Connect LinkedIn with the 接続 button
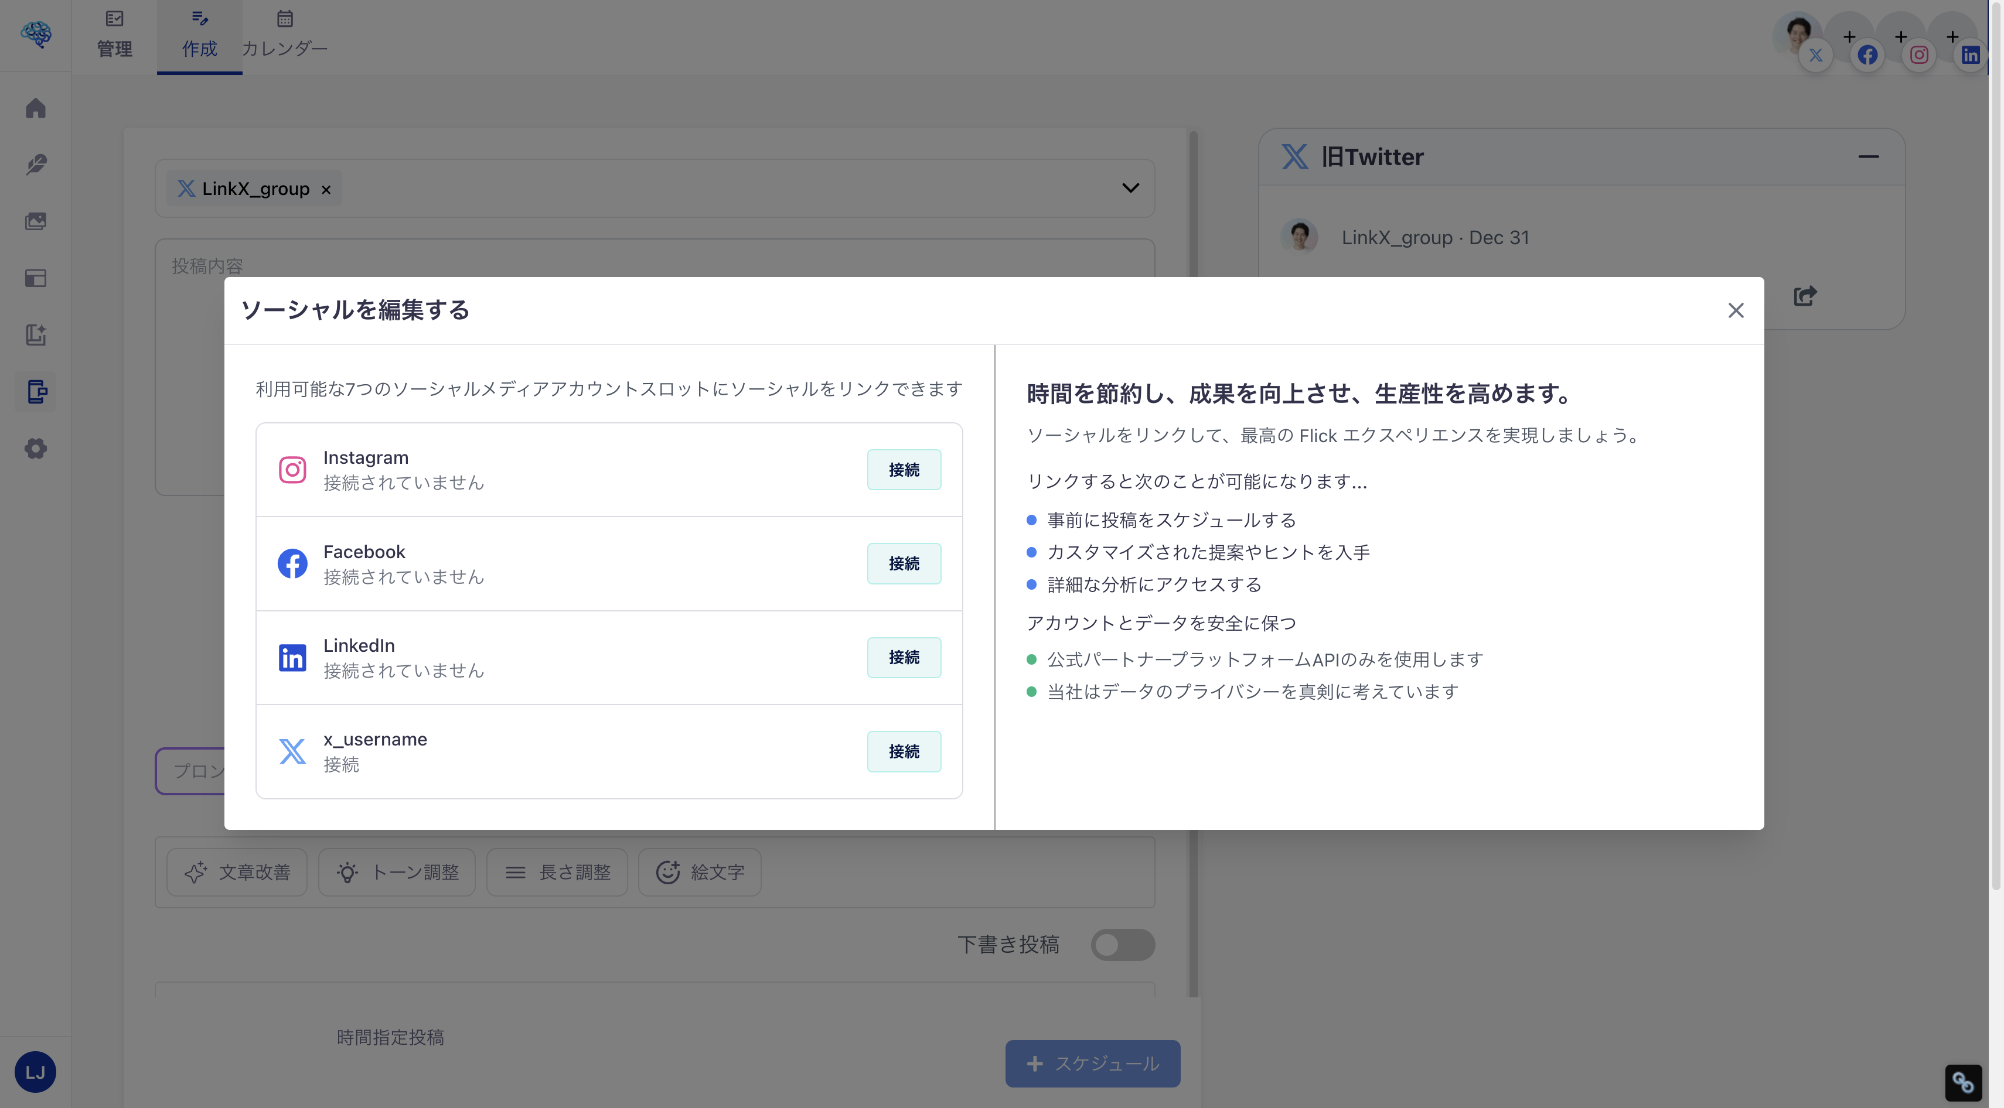Image resolution: width=2004 pixels, height=1108 pixels. tap(904, 657)
